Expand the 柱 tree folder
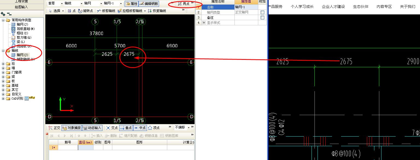Viewport: 420px width, 160px height. [3, 64]
